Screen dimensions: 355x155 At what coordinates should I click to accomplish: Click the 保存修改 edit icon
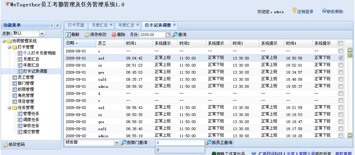point(87,35)
